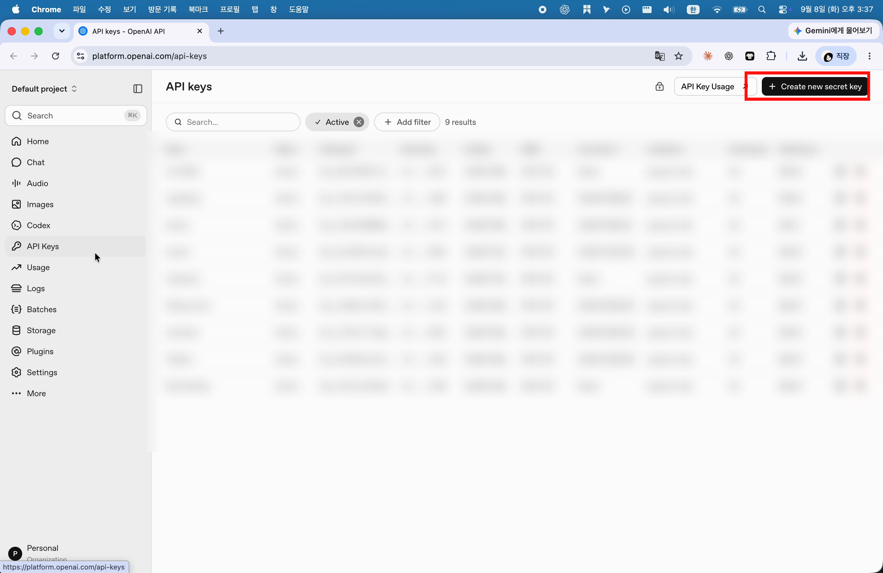883x573 pixels.
Task: Select API Keys sidebar item
Action: pos(75,247)
